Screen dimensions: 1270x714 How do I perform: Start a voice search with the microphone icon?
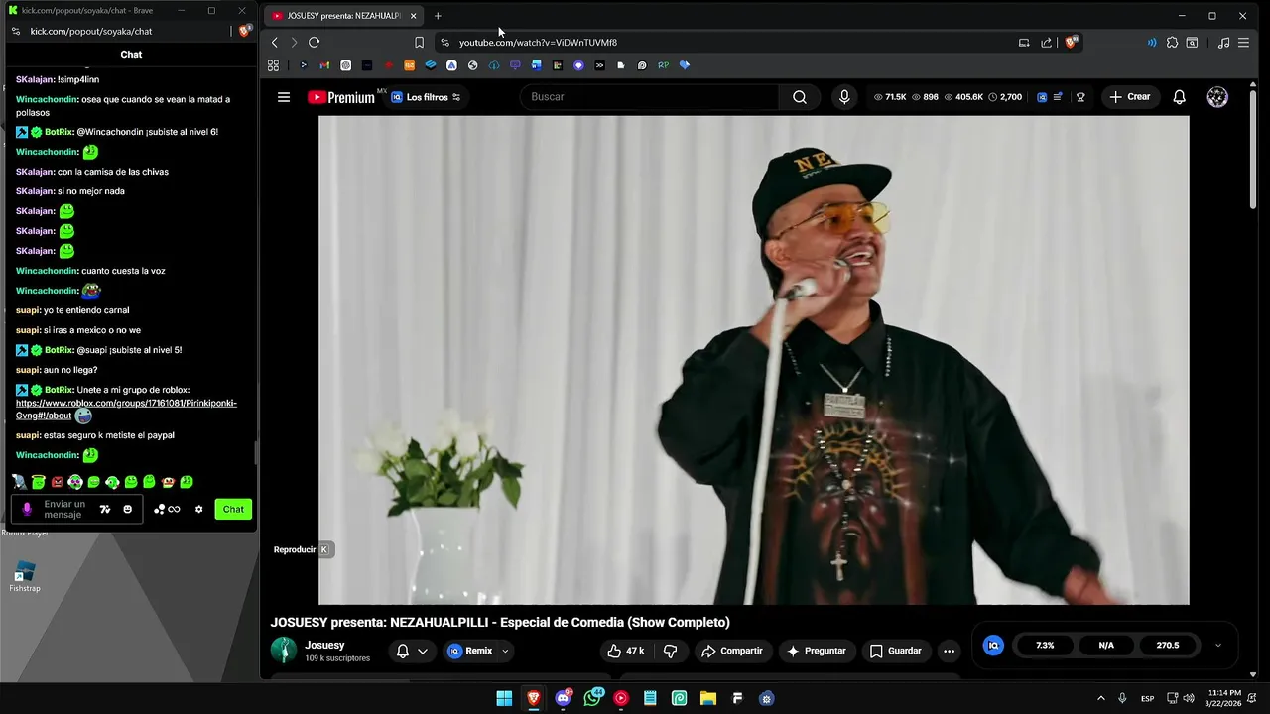(x=844, y=97)
